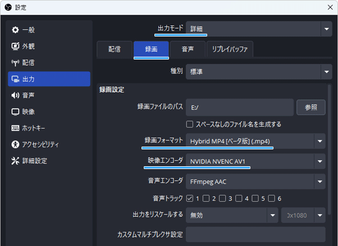Open 映像エンコーダ dropdown NVIDIA NVENC AV1
This screenshot has height=246, width=338.
255,161
